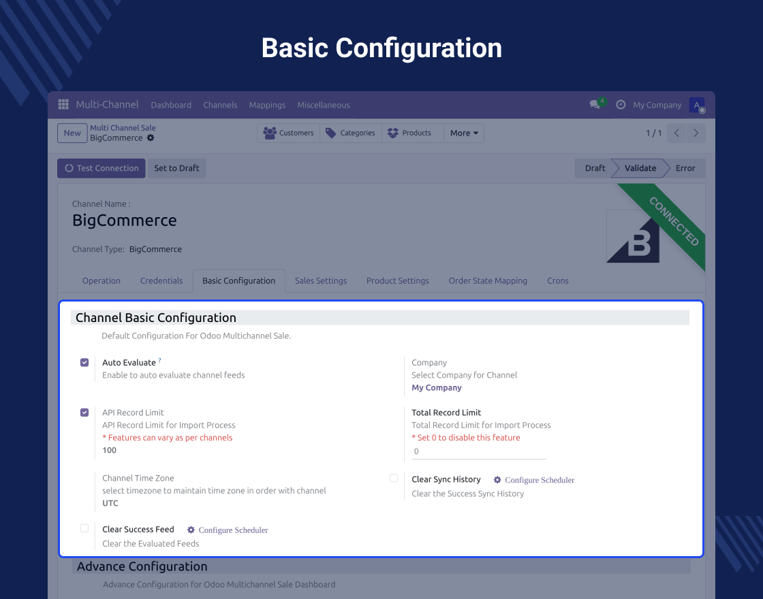Click gear icon next to Clear Sync History
This screenshot has width=763, height=599.
click(497, 480)
